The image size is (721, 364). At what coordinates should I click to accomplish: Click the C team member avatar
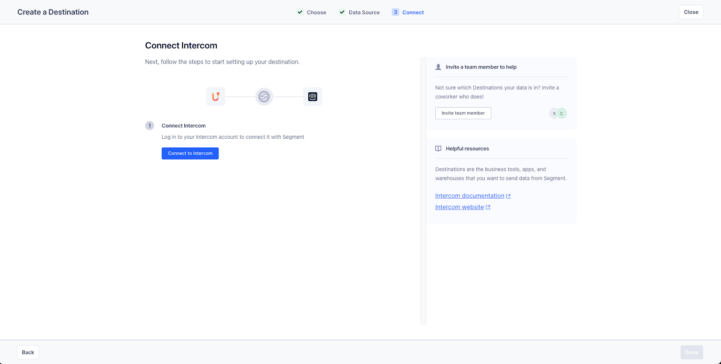pyautogui.click(x=561, y=114)
